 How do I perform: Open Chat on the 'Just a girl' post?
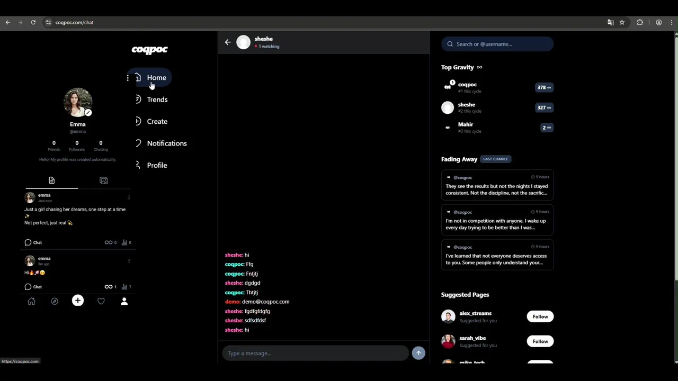[x=33, y=242]
